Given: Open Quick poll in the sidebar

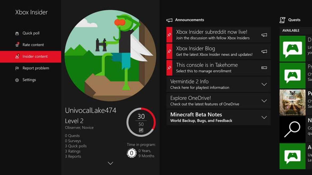Looking at the screenshot, I should tap(31, 33).
